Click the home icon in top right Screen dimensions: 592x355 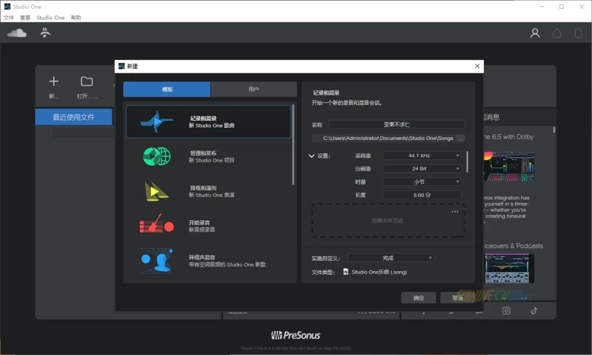557,34
